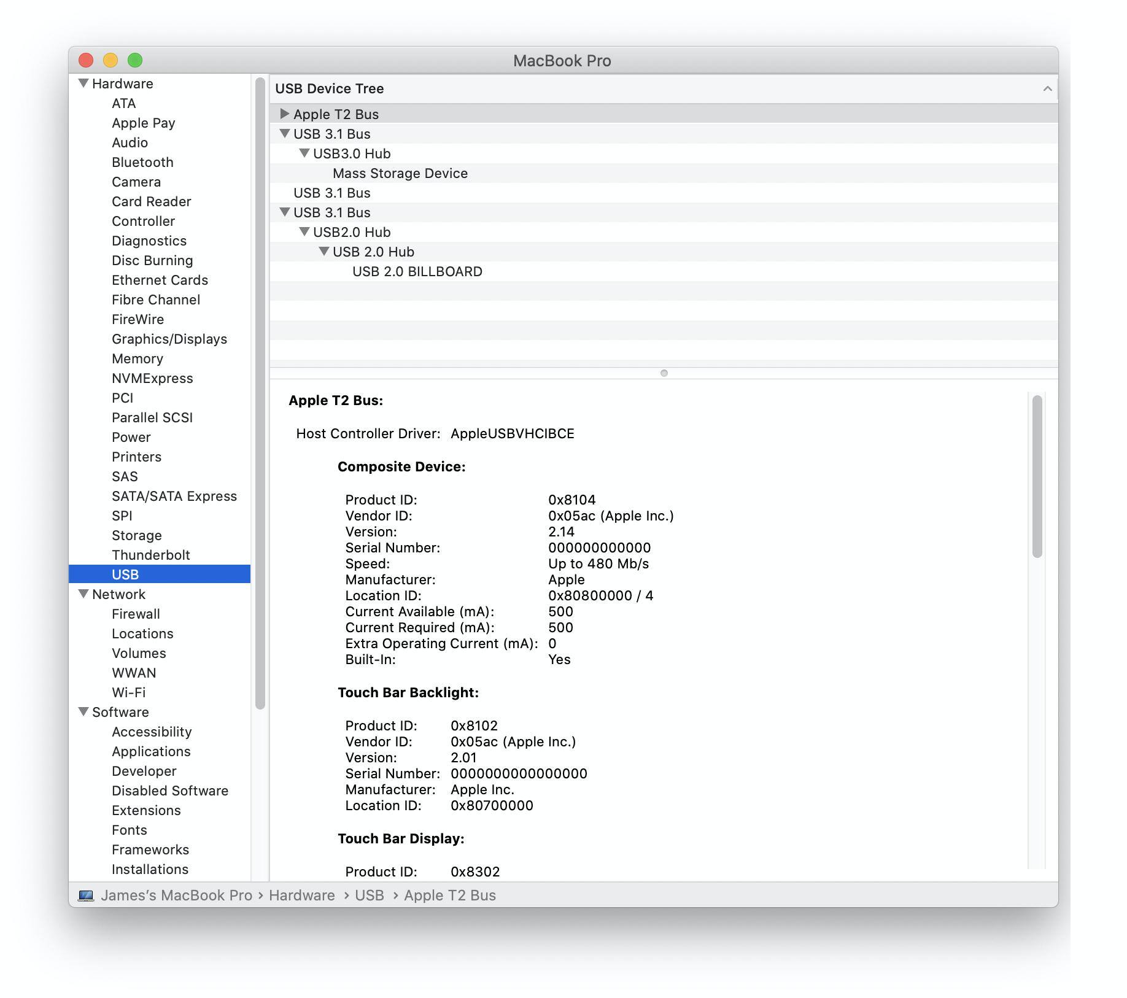Viewport: 1127px width, 998px height.
Task: Select Mass Storage Device in device tree
Action: point(400,174)
